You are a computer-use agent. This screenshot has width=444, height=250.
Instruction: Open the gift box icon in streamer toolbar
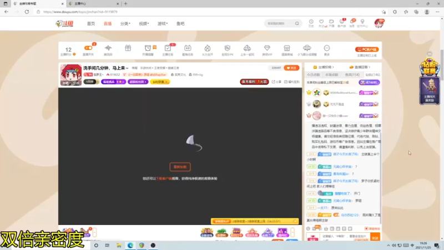pos(128,48)
